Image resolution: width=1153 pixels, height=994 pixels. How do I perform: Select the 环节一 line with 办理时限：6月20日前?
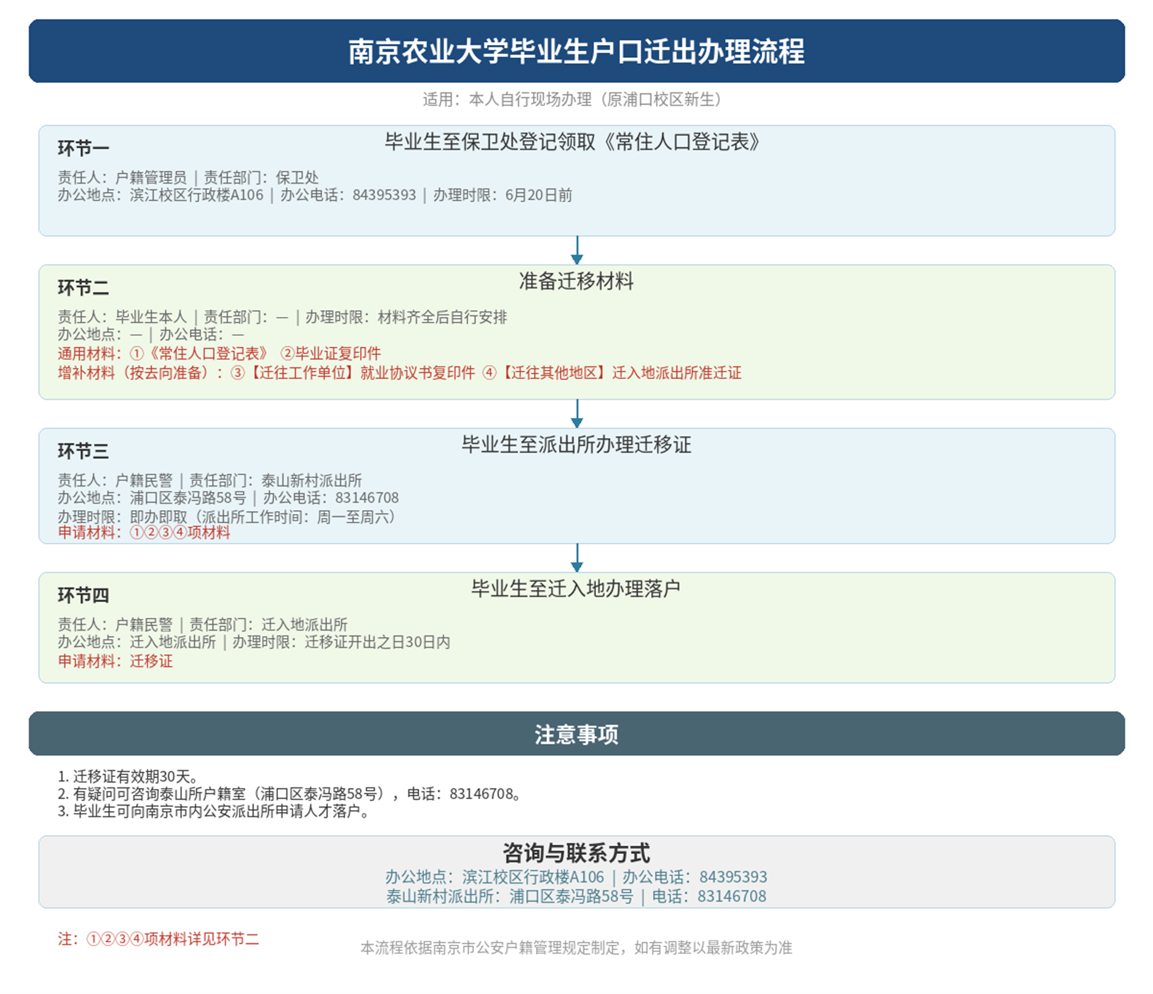coord(315,195)
